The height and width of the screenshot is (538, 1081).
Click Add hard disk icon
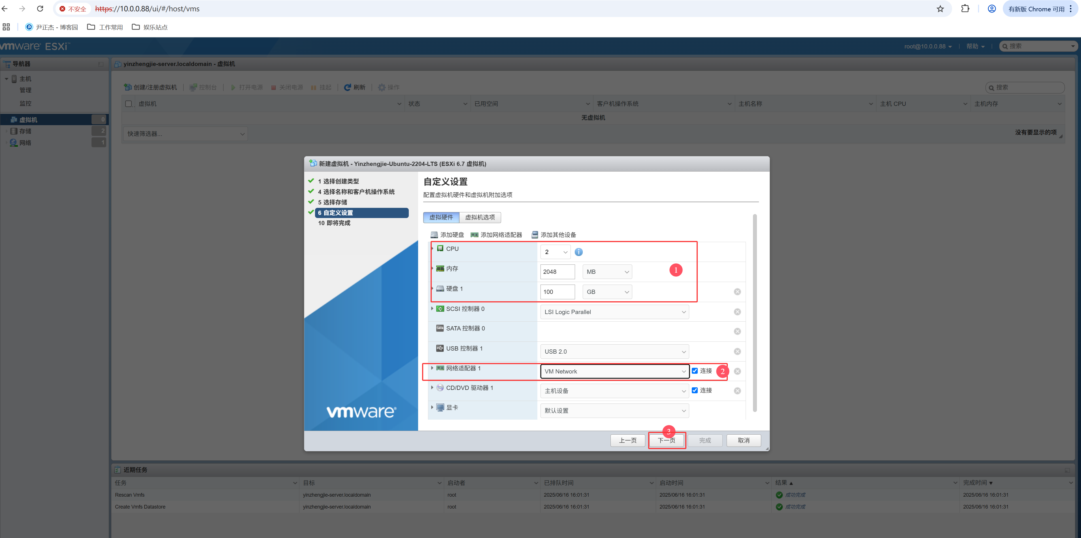[434, 235]
